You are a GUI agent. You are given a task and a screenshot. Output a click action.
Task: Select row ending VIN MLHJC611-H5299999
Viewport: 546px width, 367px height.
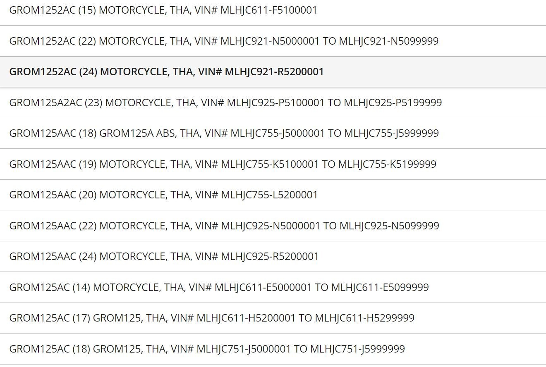273,318
